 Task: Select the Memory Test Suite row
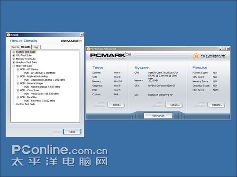coord(26,59)
